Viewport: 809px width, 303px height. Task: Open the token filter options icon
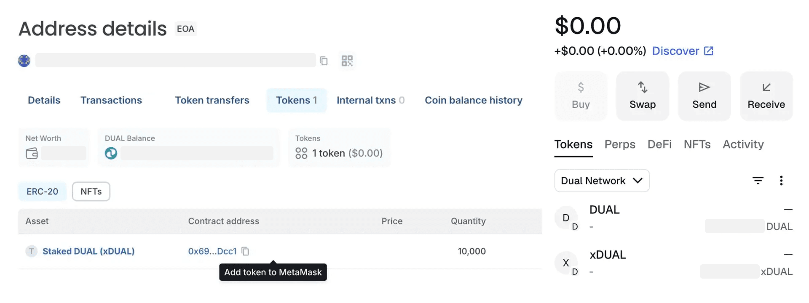[758, 181]
